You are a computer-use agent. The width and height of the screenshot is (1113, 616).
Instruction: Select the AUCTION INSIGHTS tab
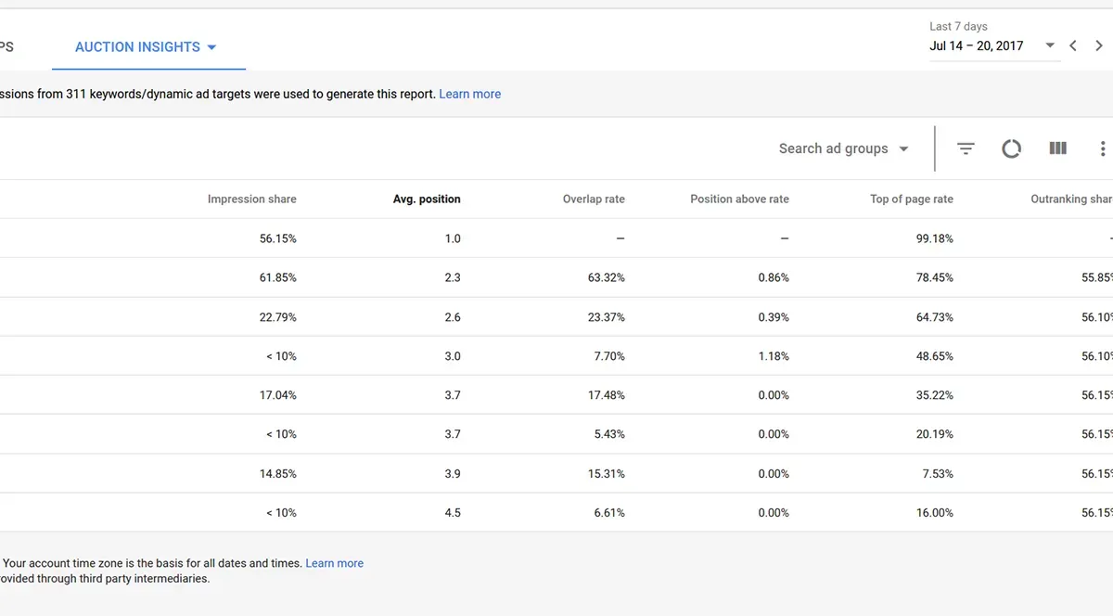coord(146,47)
